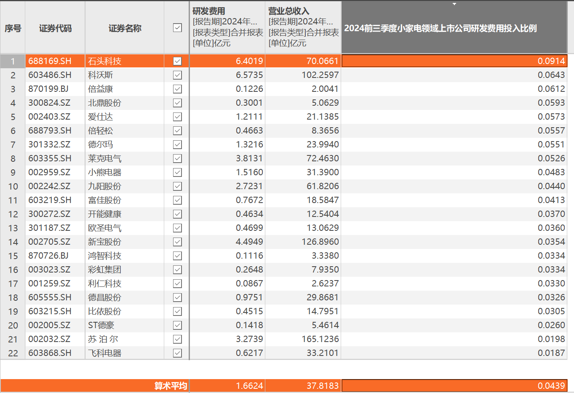The image size is (574, 393).
Task: Select the 序号 column header
Action: pyautogui.click(x=13, y=28)
